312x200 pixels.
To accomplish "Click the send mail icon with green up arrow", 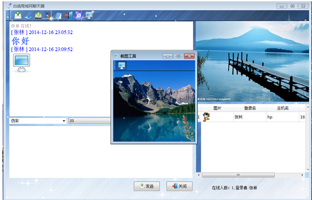I will pyautogui.click(x=18, y=15).
